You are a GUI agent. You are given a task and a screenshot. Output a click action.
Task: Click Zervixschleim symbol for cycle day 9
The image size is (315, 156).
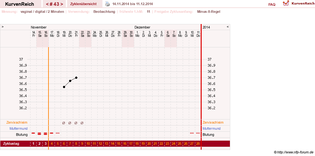click(82, 123)
